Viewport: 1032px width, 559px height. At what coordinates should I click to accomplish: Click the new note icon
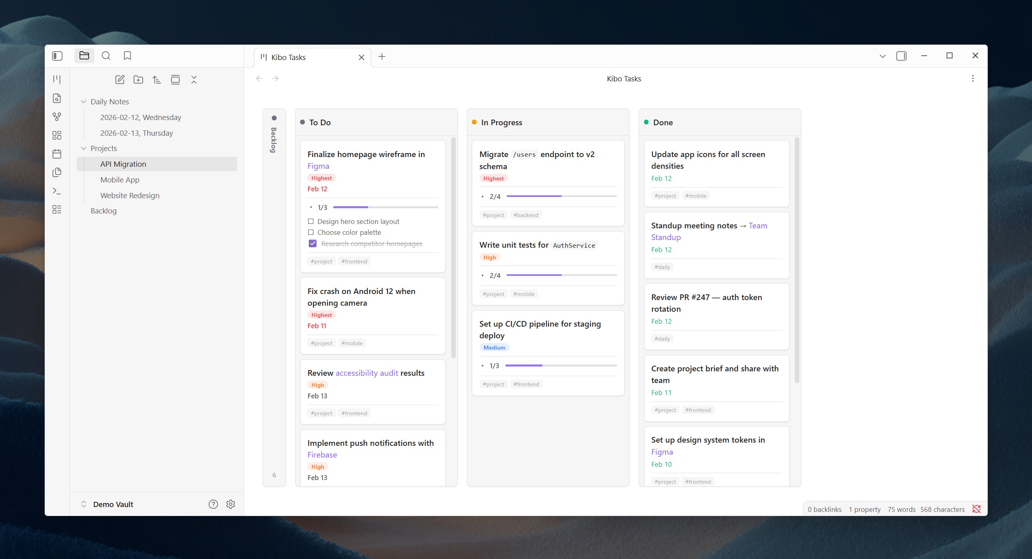pyautogui.click(x=120, y=80)
